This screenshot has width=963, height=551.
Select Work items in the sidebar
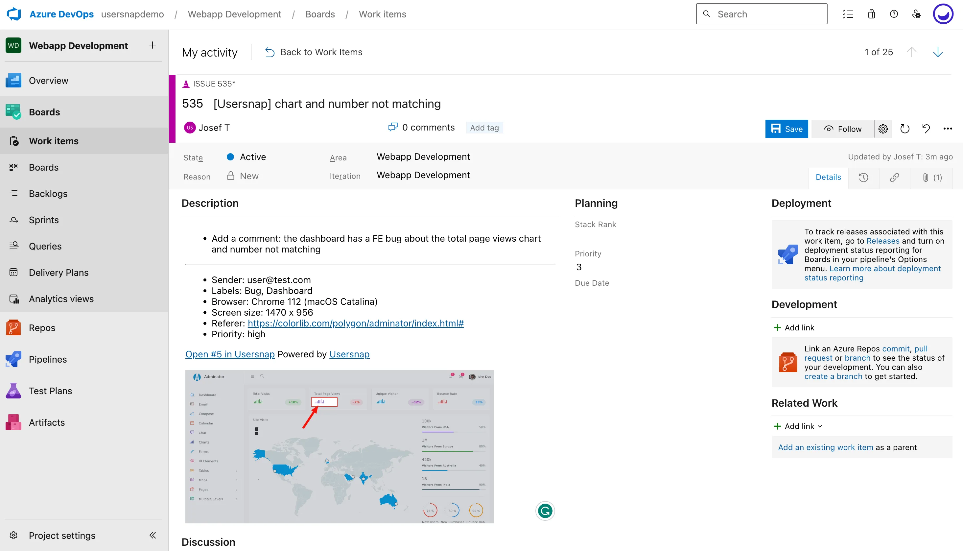pos(53,140)
